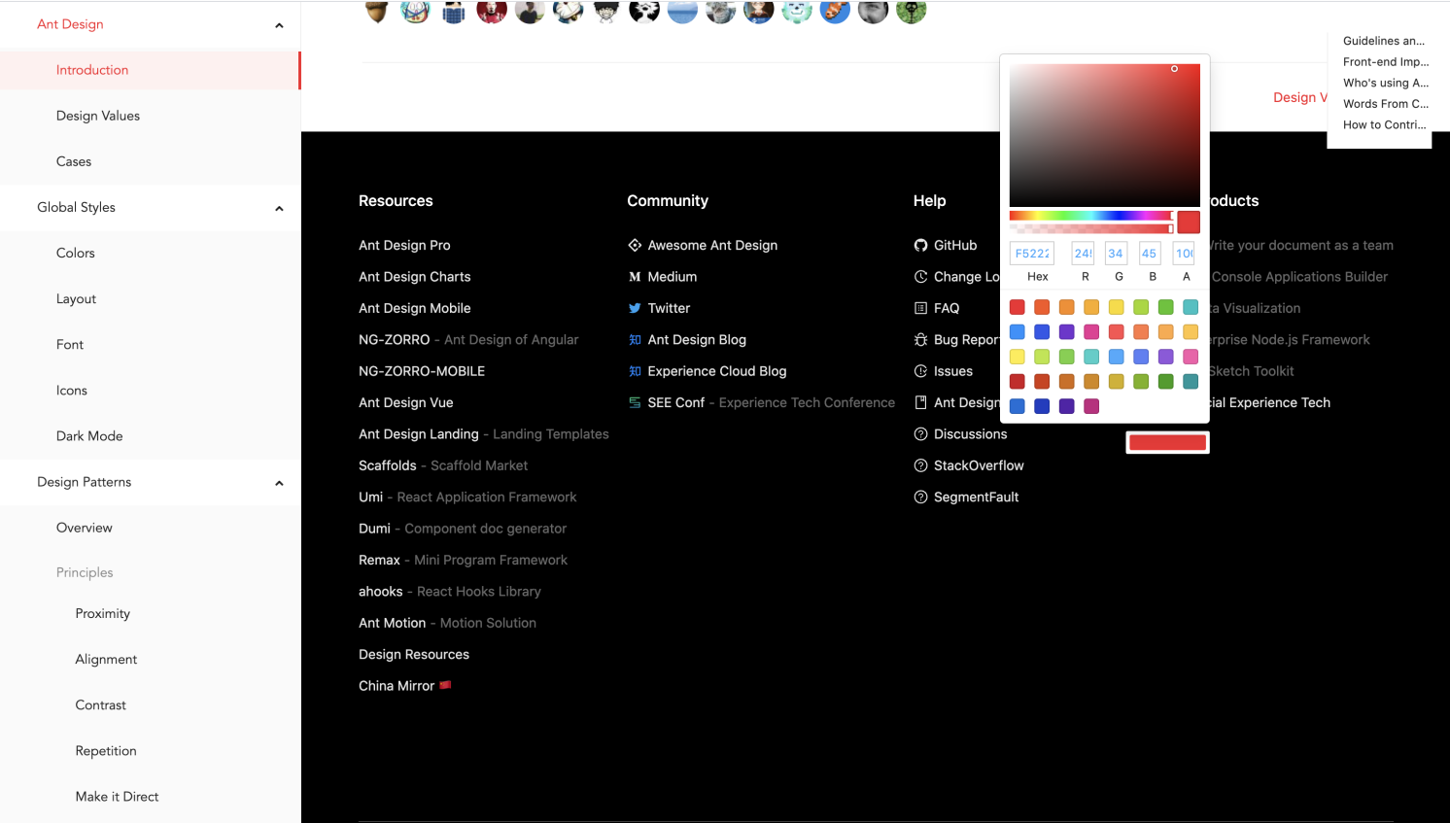Click the Change Log clock icon
Screen dimensions: 1450x823
pos(920,277)
